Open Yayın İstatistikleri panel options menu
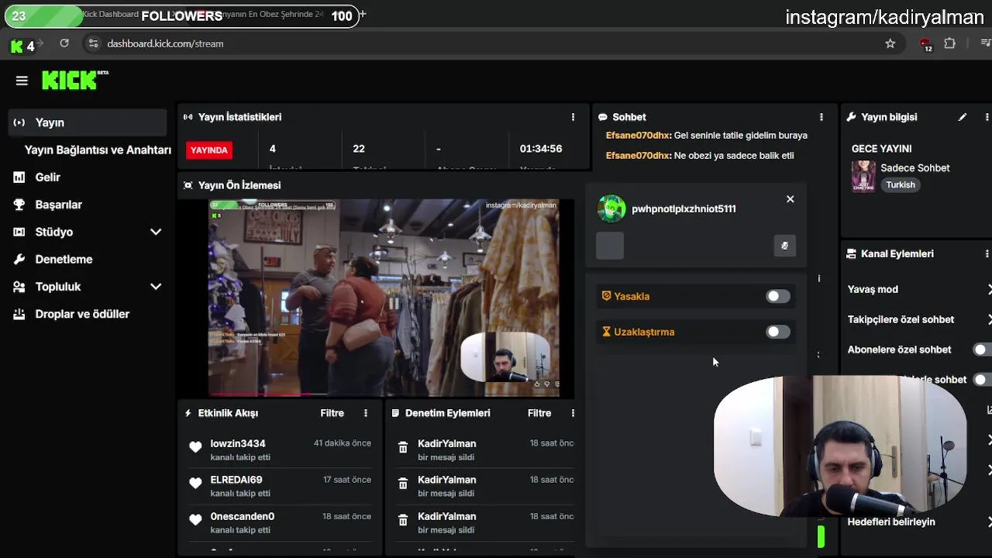The image size is (992, 558). [x=573, y=117]
